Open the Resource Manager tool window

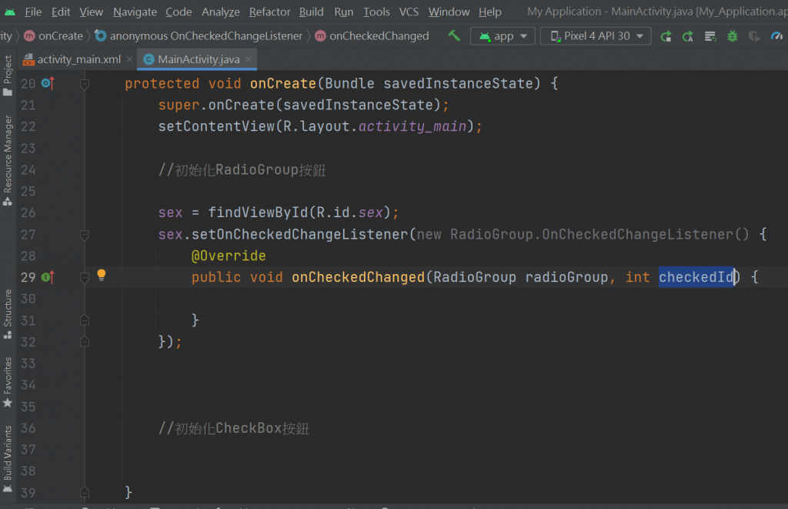(8, 160)
